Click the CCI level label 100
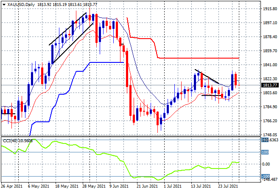Screen dimensions: 280x191 (x=265, y=152)
